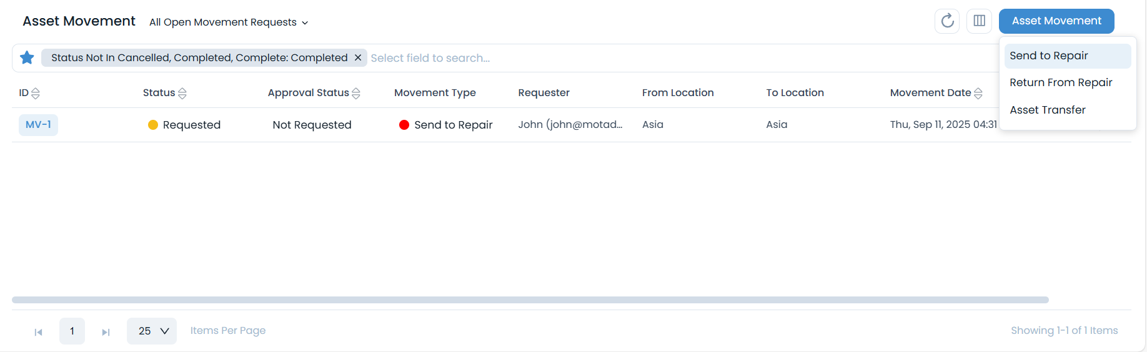Click page number 1 button

[x=72, y=331]
